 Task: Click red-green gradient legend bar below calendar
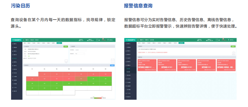98,98
